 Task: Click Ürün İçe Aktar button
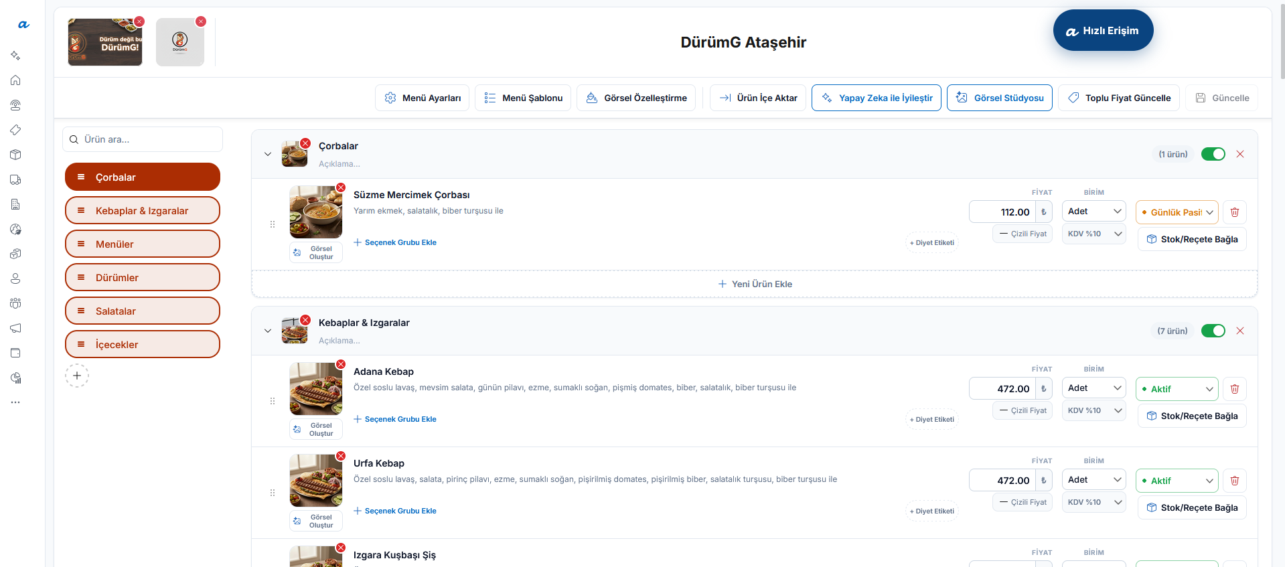758,98
